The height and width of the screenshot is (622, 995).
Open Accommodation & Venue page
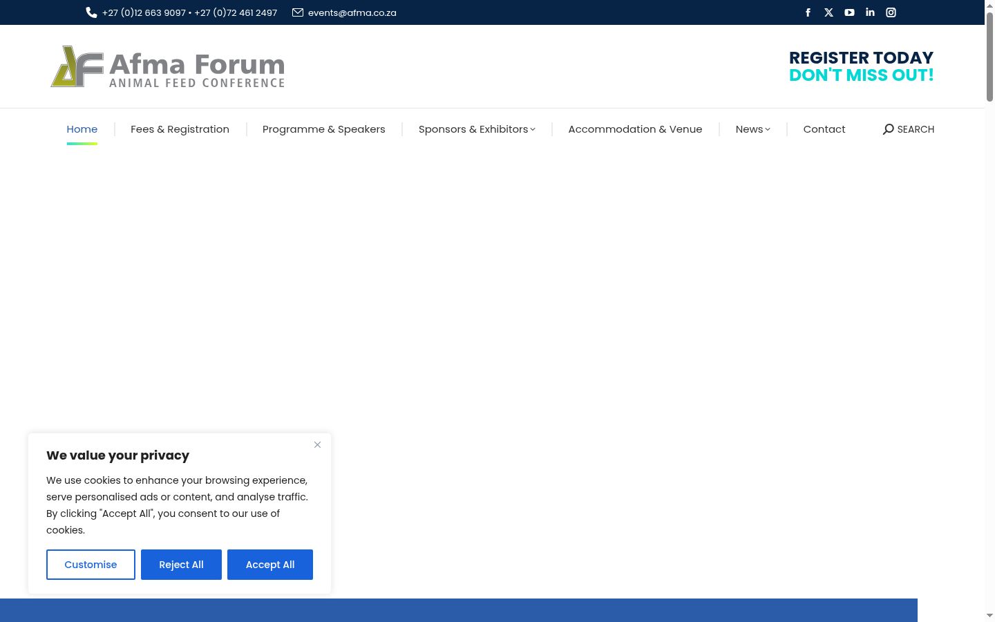(635, 129)
